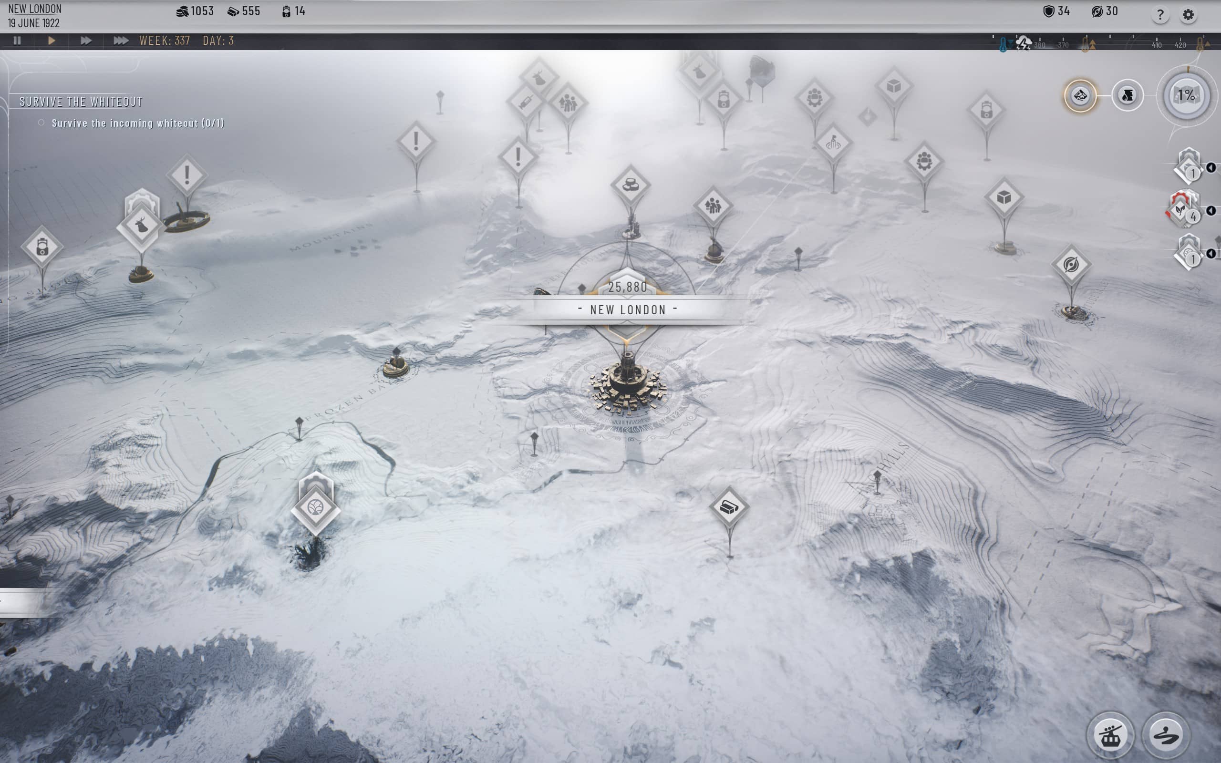Open settings via the gear icon
This screenshot has height=763, width=1221.
[1188, 15]
